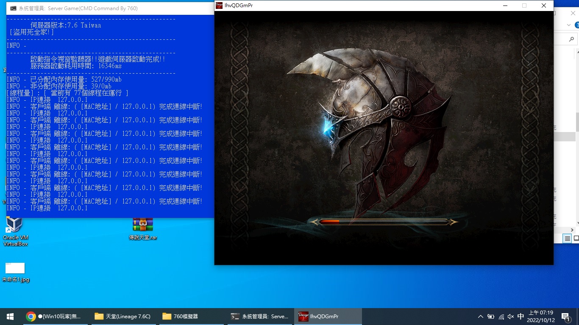Switch to the 系統管理員 Server CMD taskbar item
Image resolution: width=579 pixels, height=325 pixels.
click(259, 317)
